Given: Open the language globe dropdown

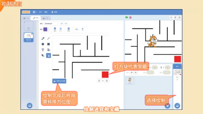Looking at the screenshot, I should coord(35,12).
